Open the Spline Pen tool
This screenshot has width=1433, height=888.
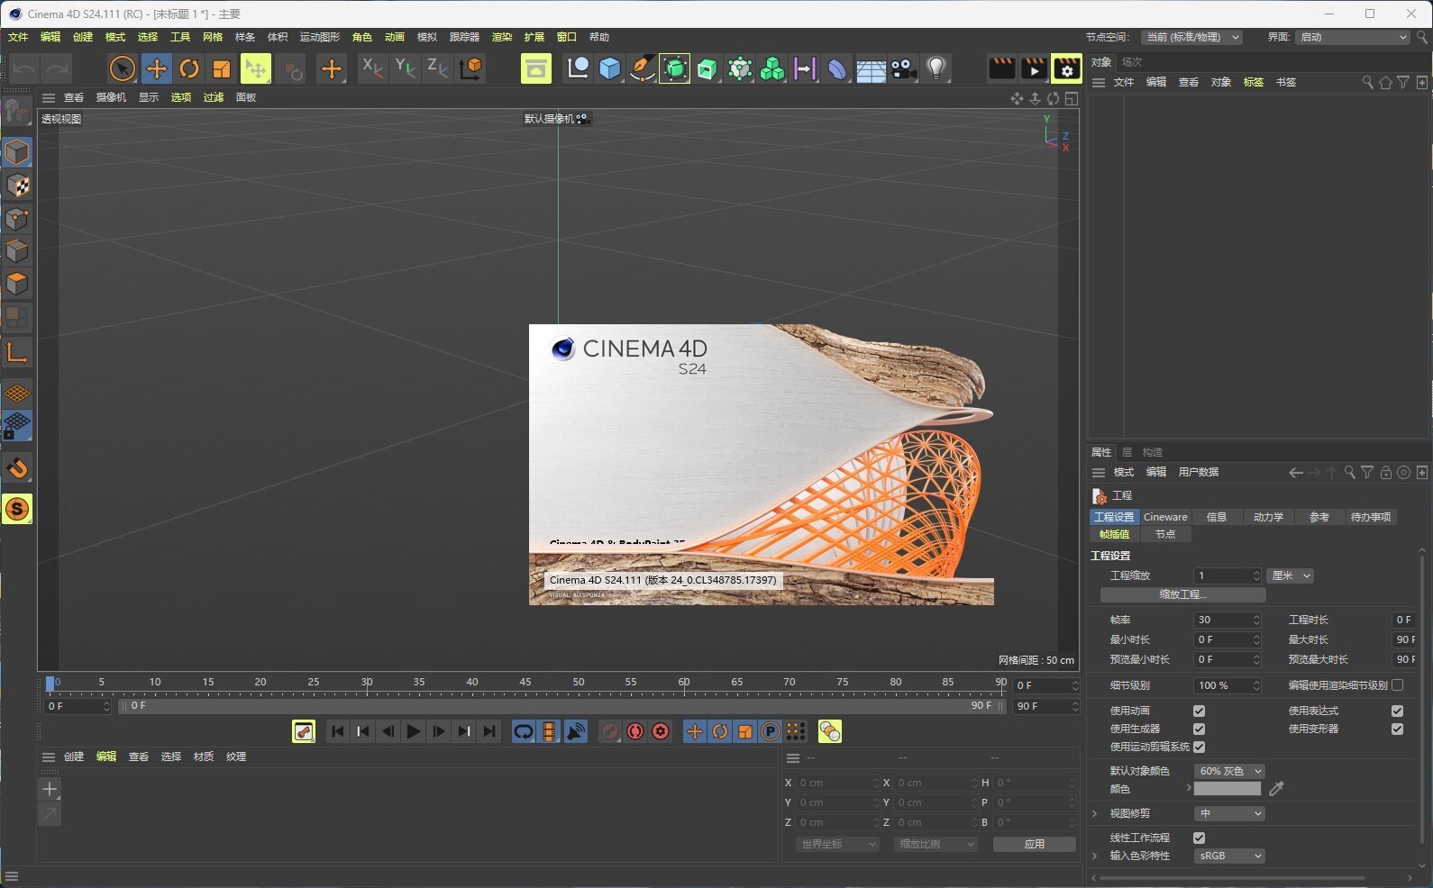[x=642, y=68]
